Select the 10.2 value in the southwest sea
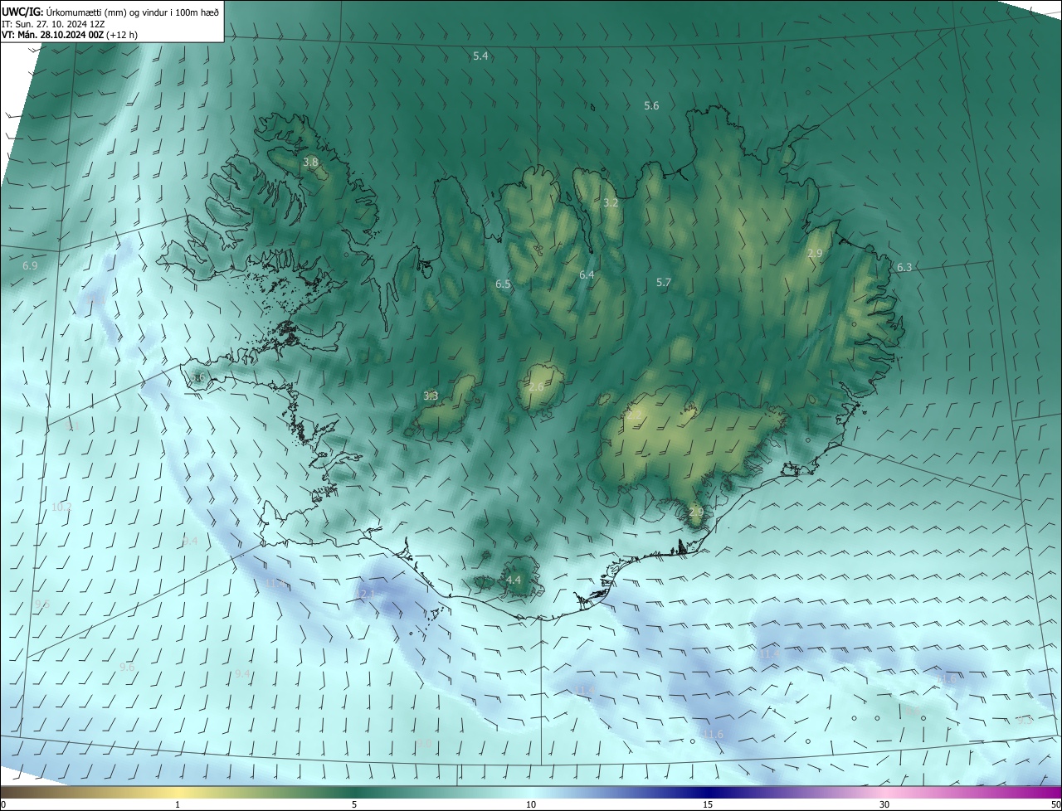 pyautogui.click(x=61, y=507)
